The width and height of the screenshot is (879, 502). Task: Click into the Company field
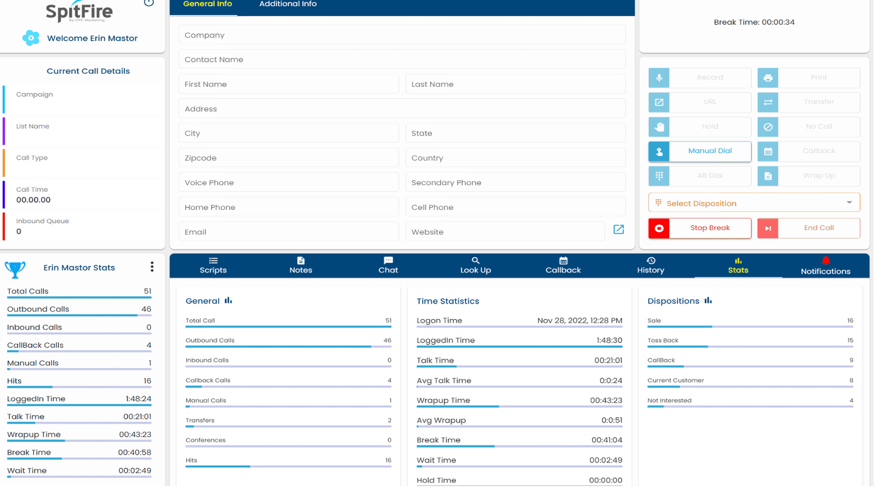click(x=402, y=35)
